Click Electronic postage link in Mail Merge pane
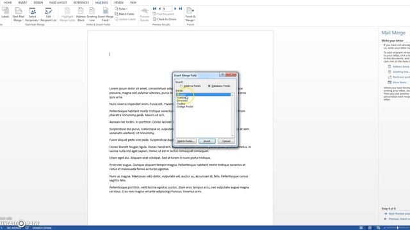 click(401, 77)
